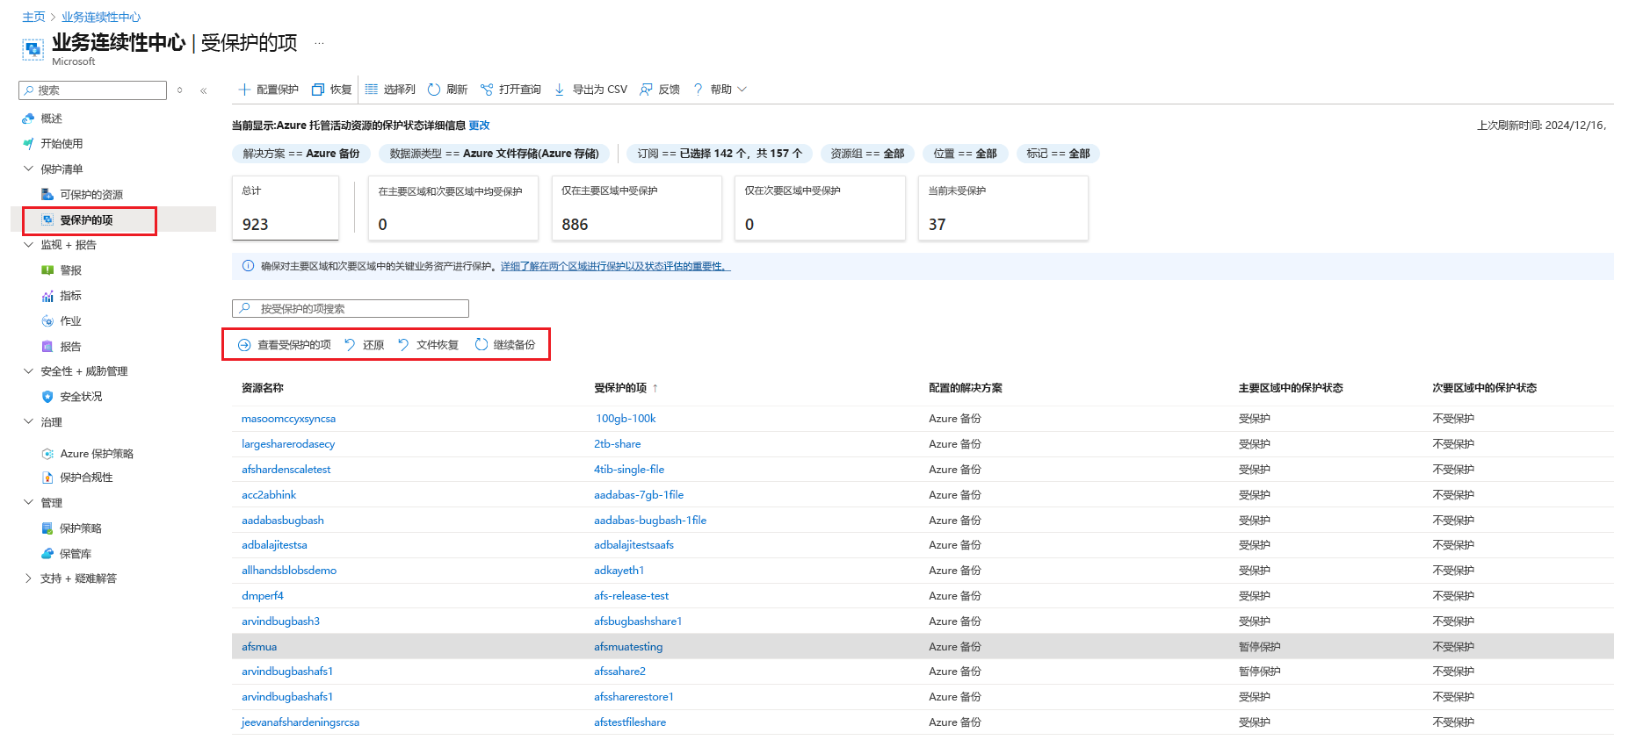Click the 更改 link
1636x740 pixels.
click(x=479, y=126)
